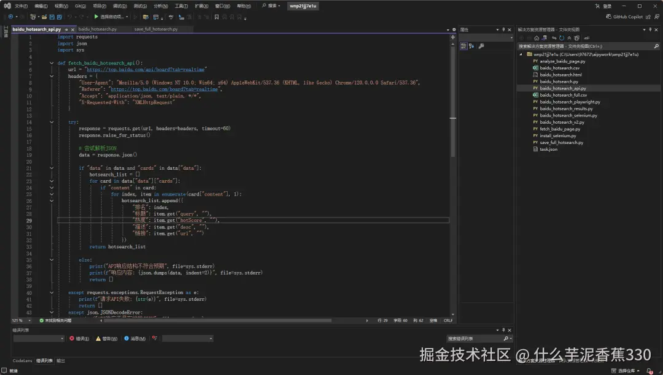Click the Categorized view icon in Properties panel
Viewport: 663px width, 375px height.
[463, 46]
